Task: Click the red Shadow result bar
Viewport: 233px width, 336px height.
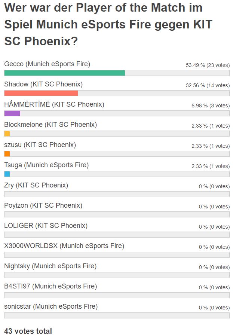Action: 41,93
